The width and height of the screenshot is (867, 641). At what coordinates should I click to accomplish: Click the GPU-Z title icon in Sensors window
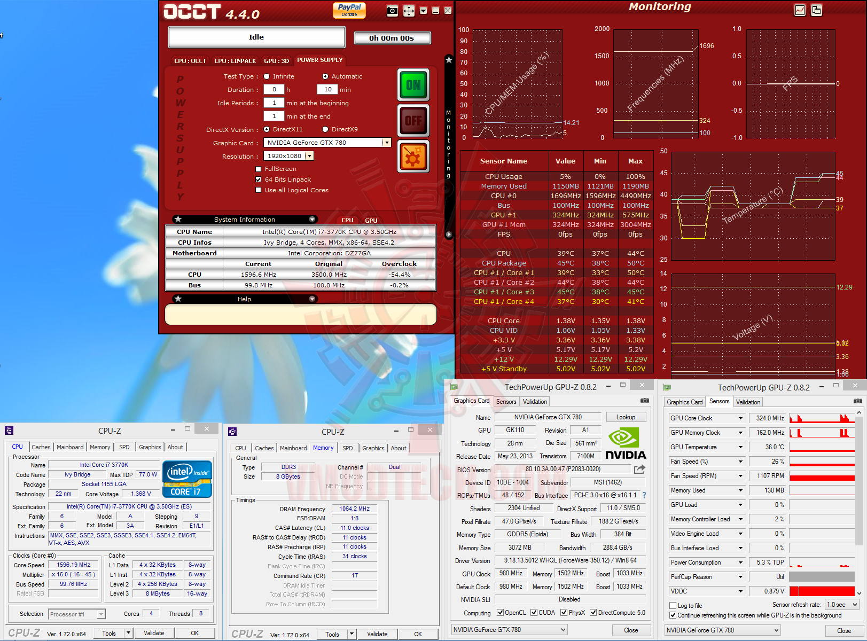(667, 387)
